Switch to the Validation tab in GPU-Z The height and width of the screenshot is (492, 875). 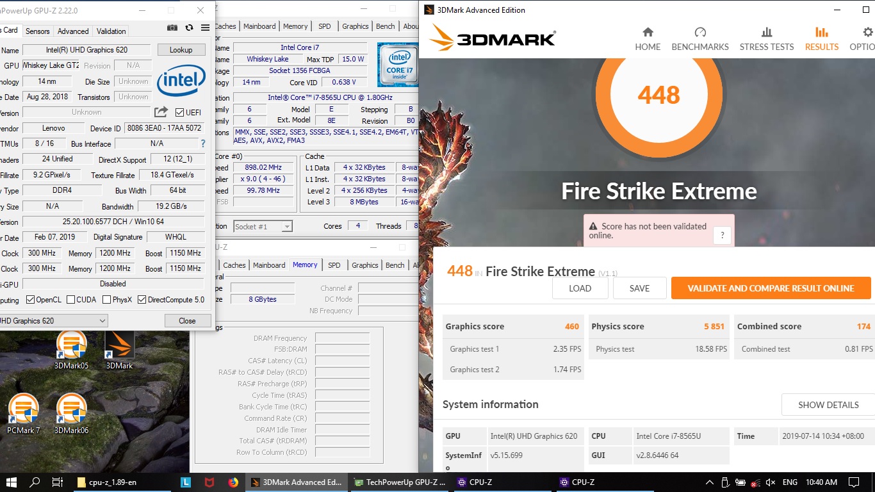pyautogui.click(x=111, y=31)
